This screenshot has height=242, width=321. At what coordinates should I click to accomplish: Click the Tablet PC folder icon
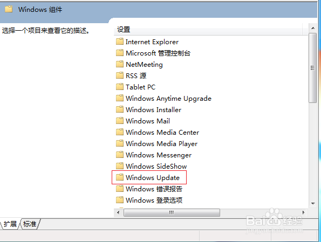point(120,87)
